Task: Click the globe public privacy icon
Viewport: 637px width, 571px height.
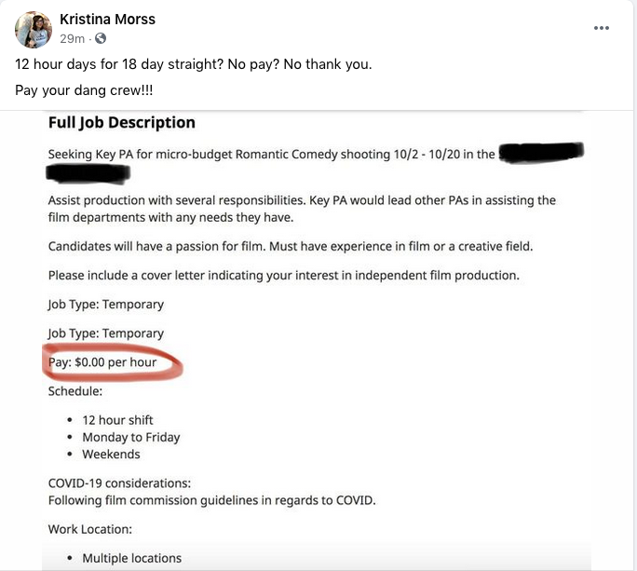Action: [x=101, y=38]
